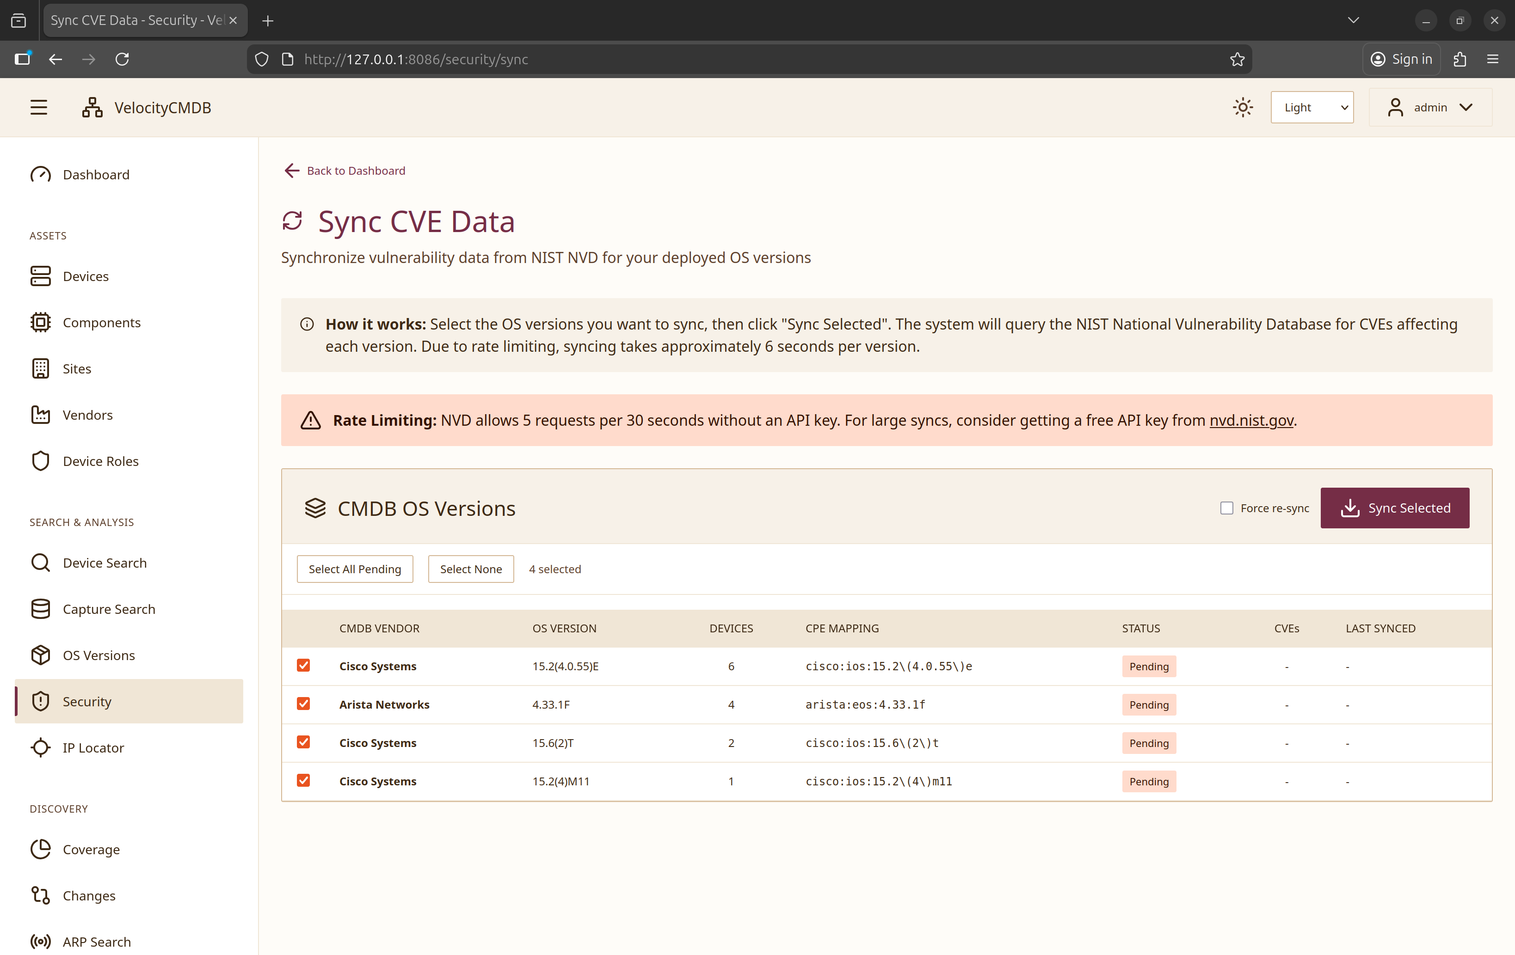The width and height of the screenshot is (1515, 955).
Task: Click the Pending status of Arista Networks
Action: pos(1149,705)
